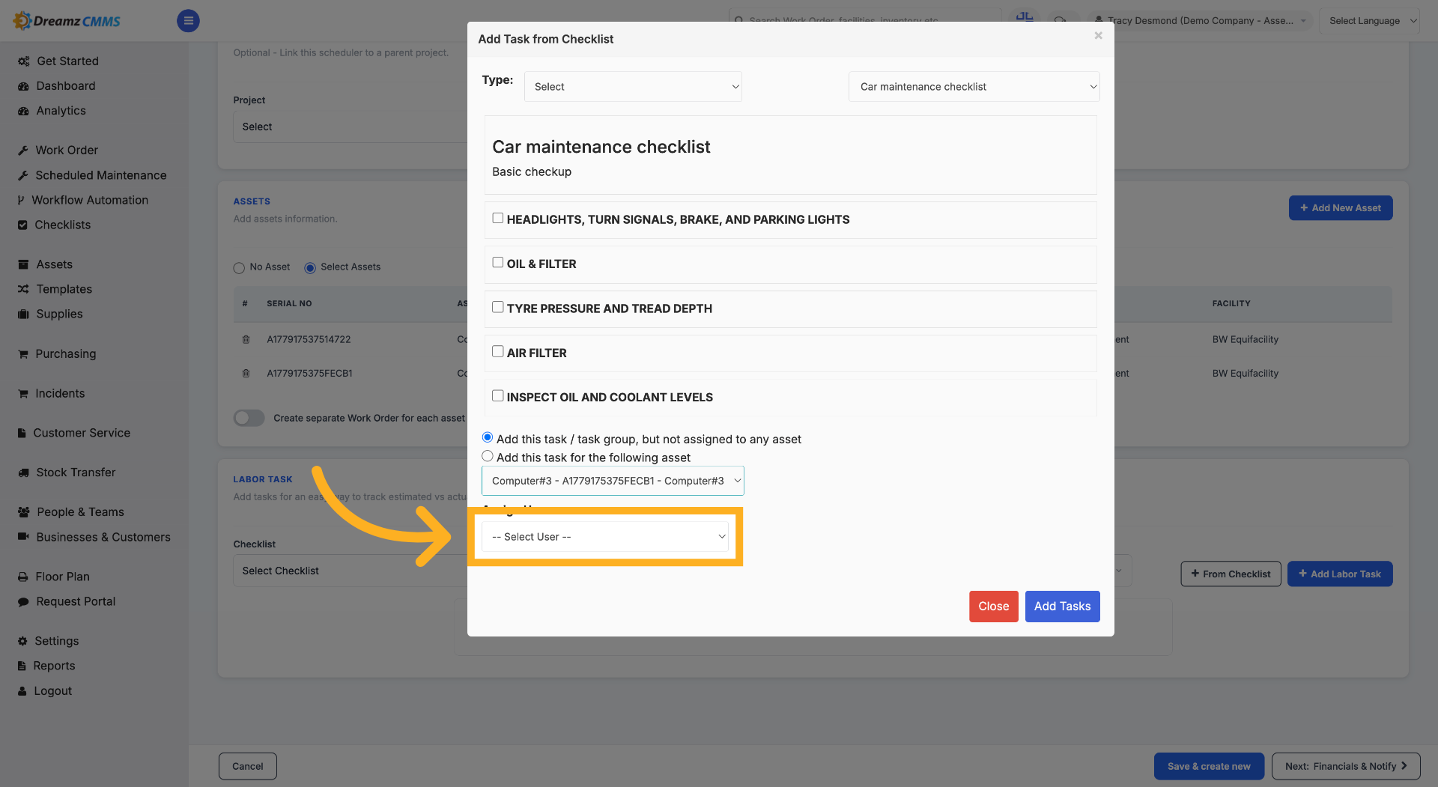Image resolution: width=1438 pixels, height=787 pixels.
Task: Click the Assets sidebar icon
Action: pyautogui.click(x=23, y=264)
